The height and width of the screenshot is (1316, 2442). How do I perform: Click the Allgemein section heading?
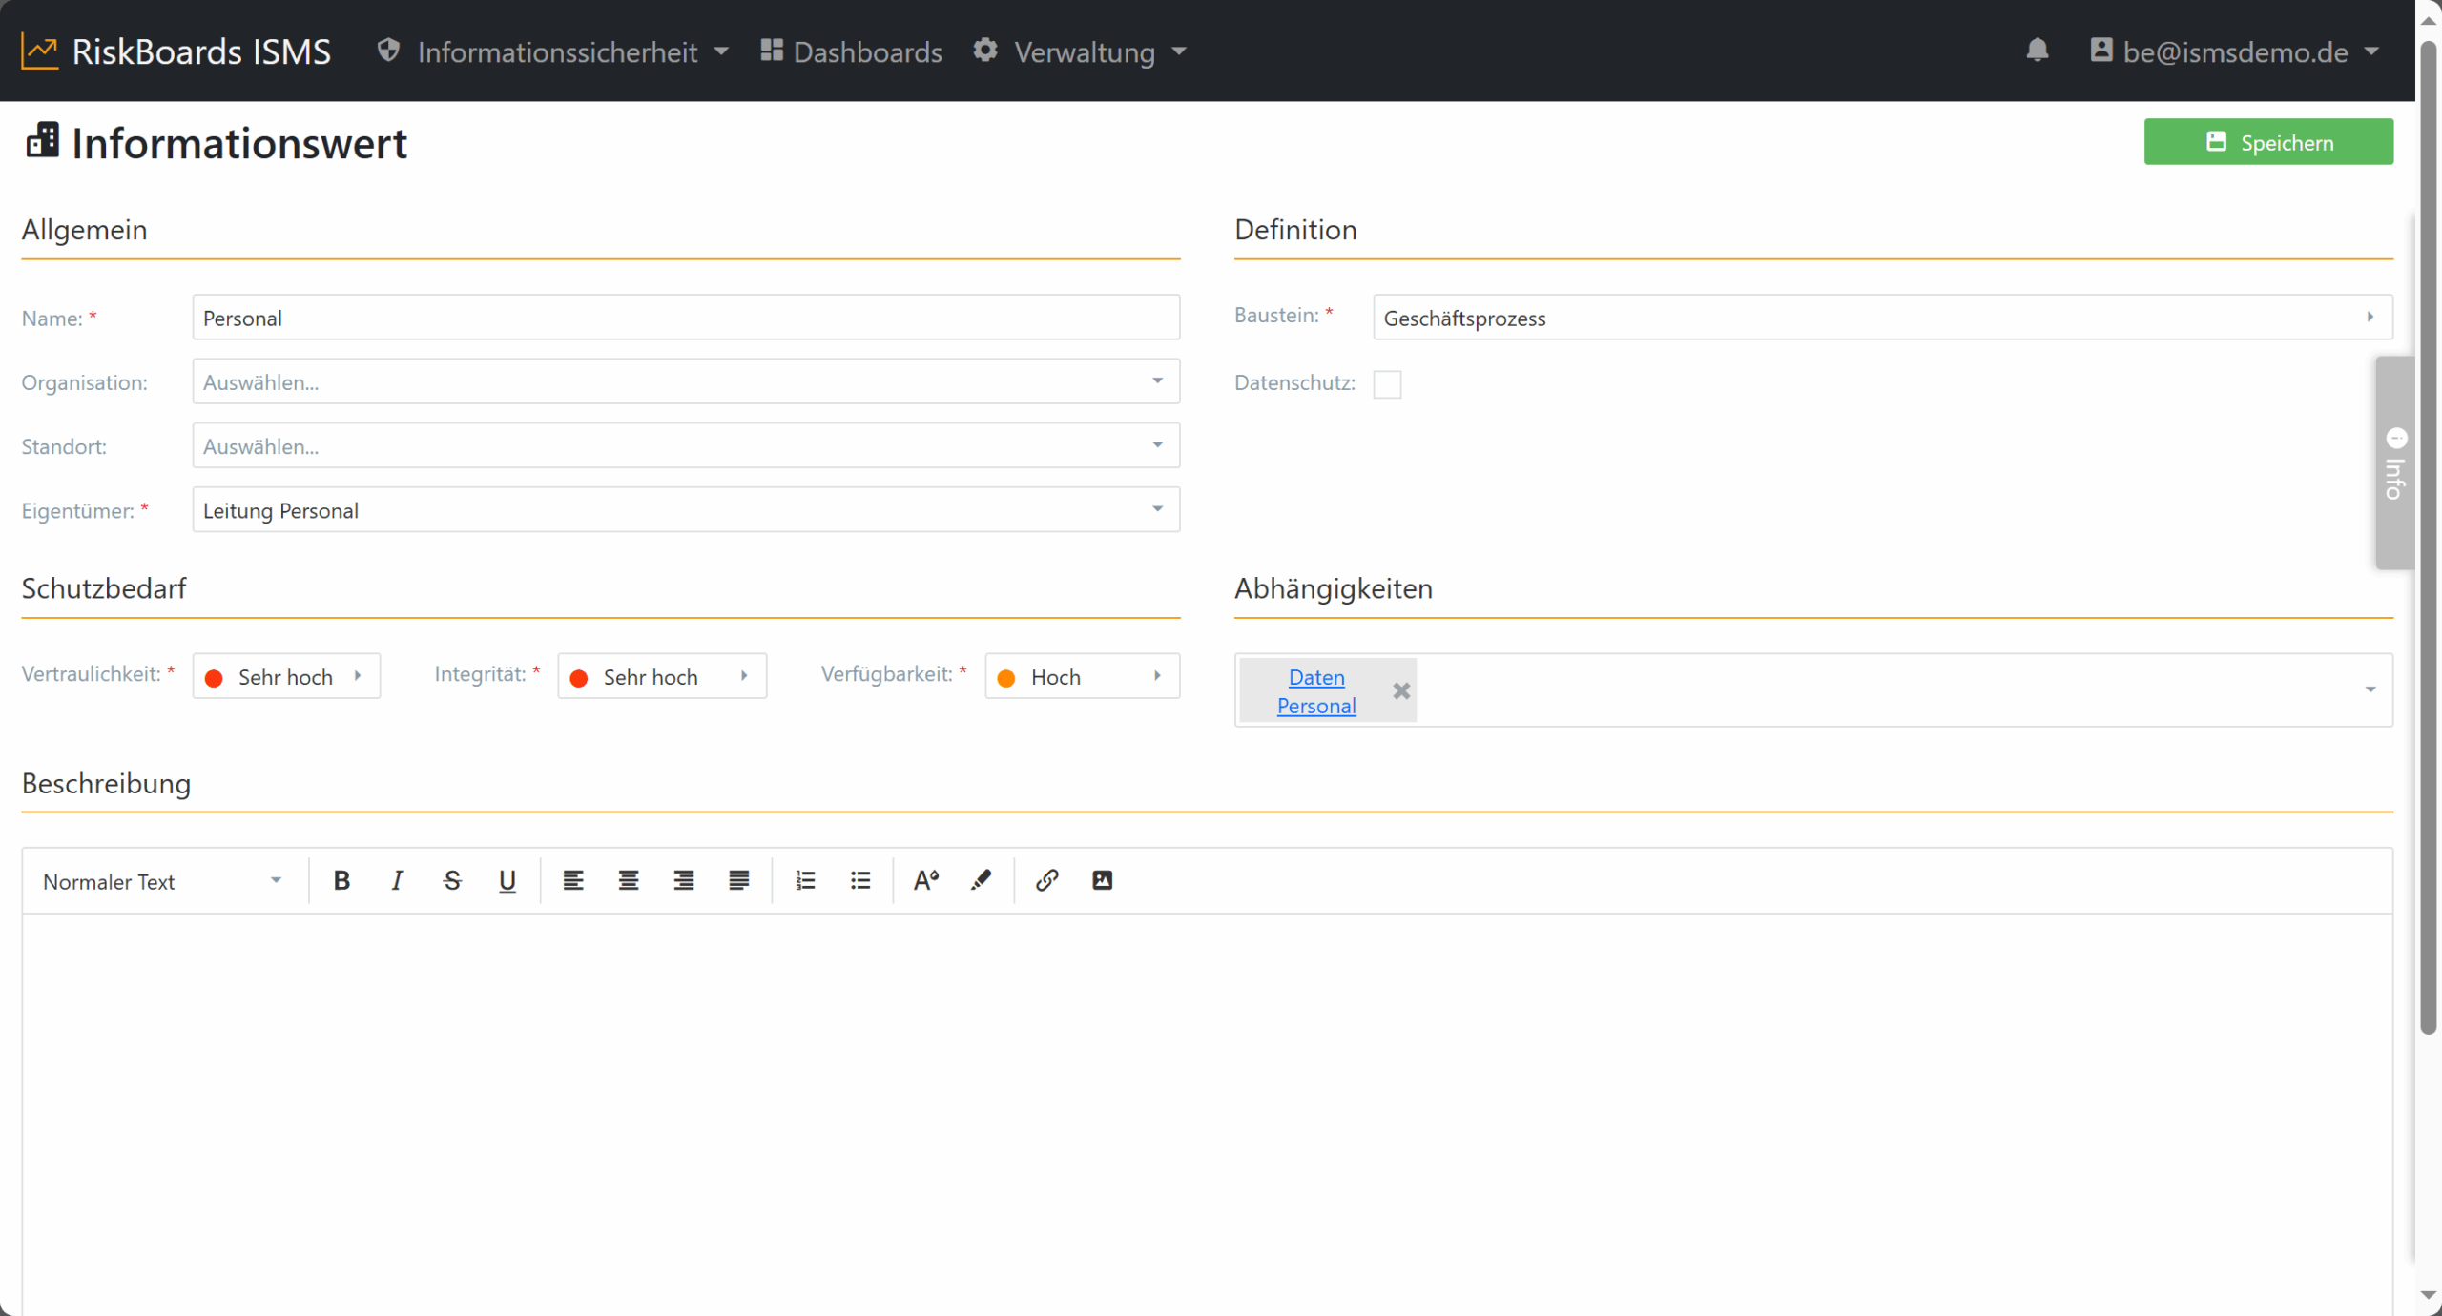point(84,230)
